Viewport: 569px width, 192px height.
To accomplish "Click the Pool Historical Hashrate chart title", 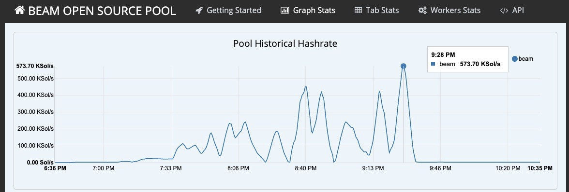I will point(285,44).
